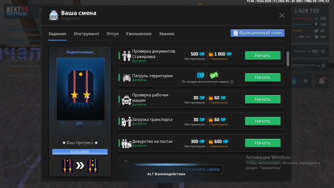Open the Звания tab

point(167,34)
